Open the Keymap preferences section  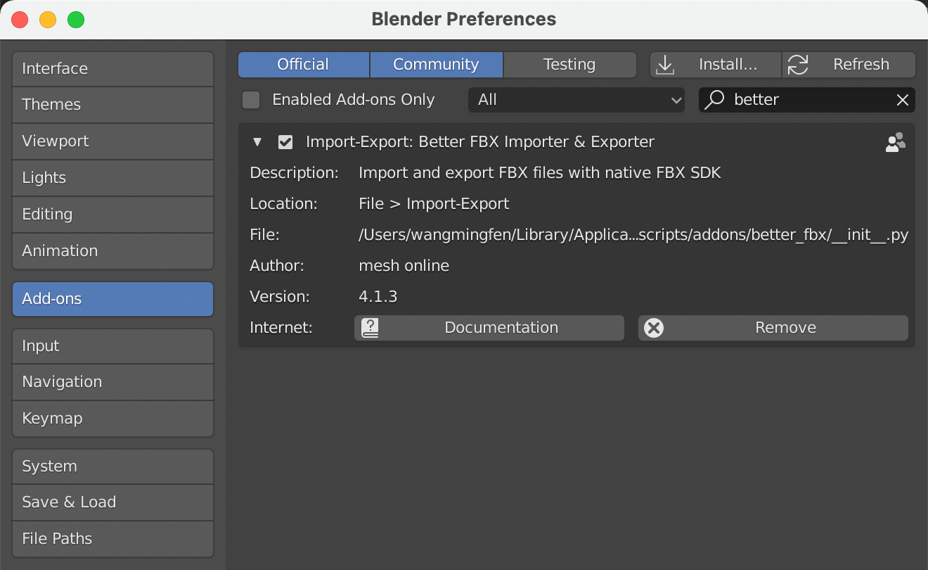(x=112, y=419)
